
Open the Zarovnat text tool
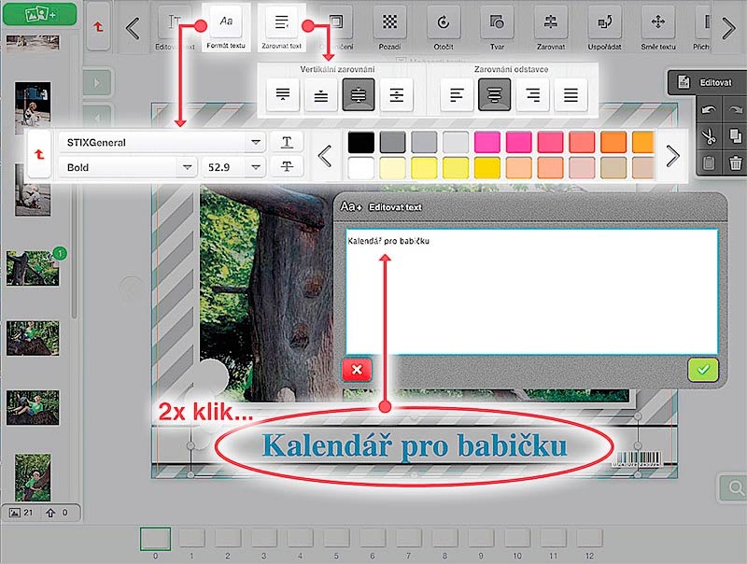point(282,27)
